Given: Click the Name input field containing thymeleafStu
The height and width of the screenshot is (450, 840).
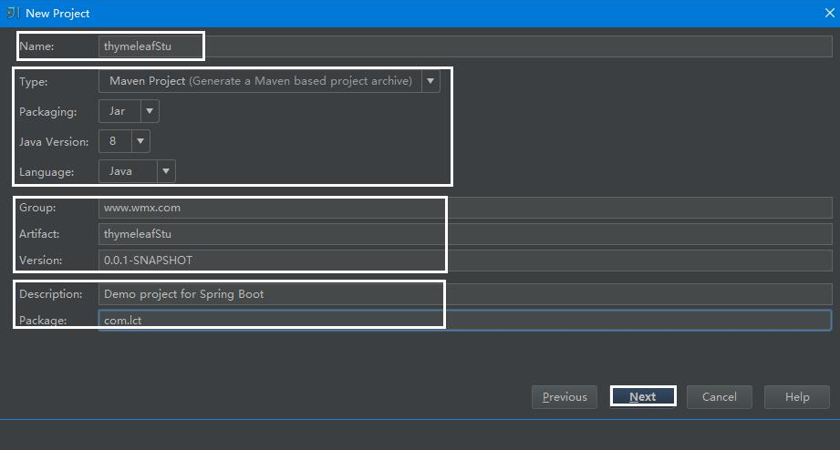Looking at the screenshot, I should pyautogui.click(x=465, y=46).
